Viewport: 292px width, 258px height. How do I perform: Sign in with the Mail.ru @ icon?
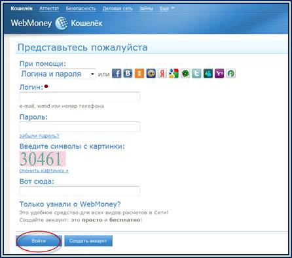point(151,74)
